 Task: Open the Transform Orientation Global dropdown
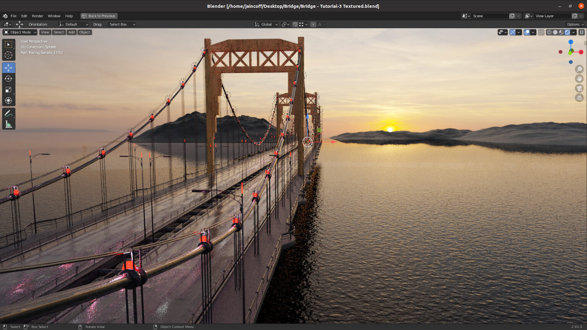tap(266, 24)
